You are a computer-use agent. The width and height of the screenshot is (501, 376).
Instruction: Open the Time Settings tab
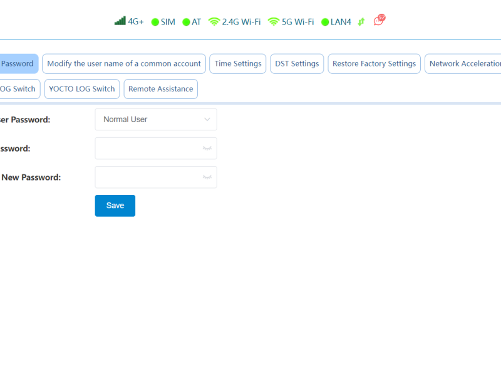[x=238, y=64]
